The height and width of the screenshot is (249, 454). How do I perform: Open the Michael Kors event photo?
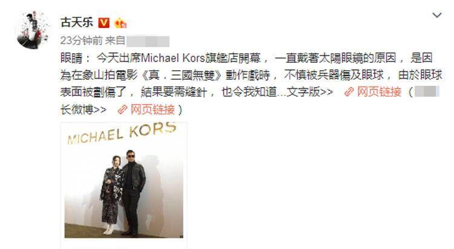pos(124,180)
